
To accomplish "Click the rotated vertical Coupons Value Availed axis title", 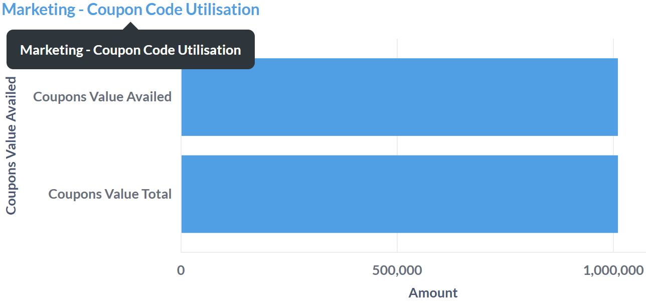I will [11, 145].
